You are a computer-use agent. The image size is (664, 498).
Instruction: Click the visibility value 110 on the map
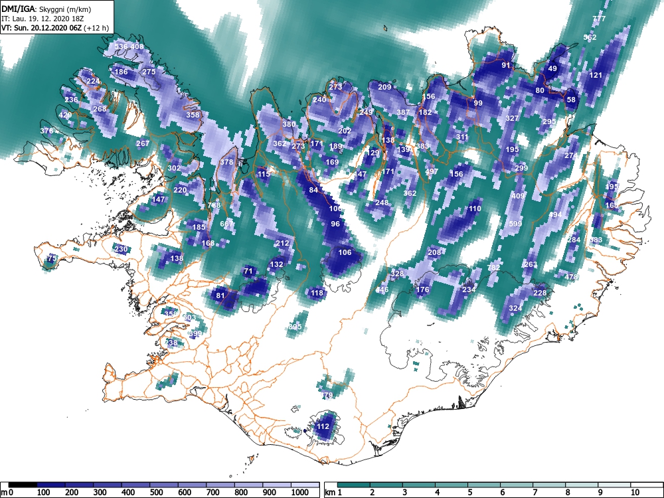click(475, 208)
